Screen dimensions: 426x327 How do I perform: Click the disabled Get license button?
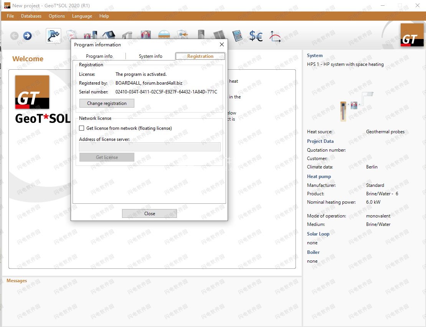[107, 157]
